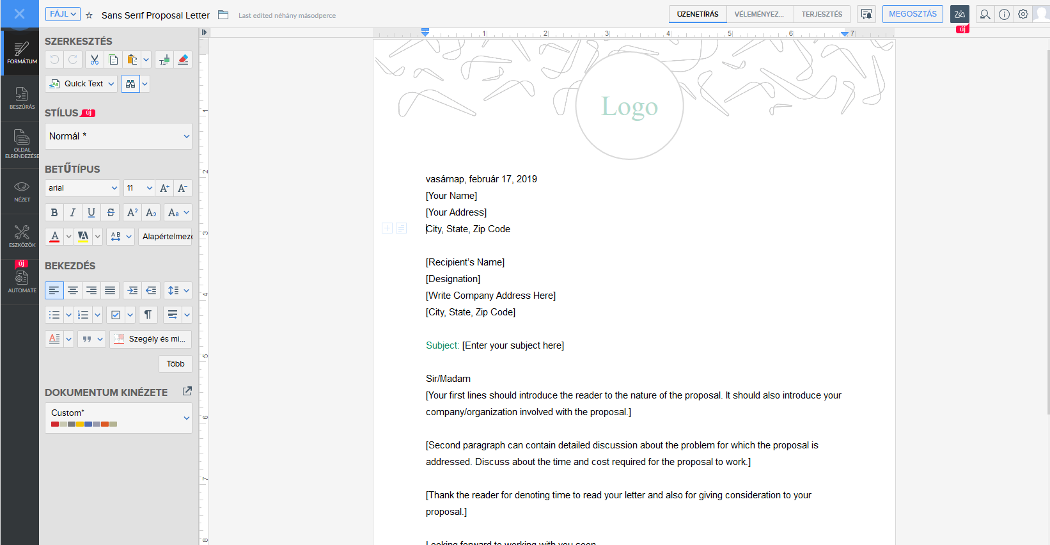Viewport: 1050px width, 545px height.
Task: Toggle center paragraph alignment
Action: coord(73,290)
